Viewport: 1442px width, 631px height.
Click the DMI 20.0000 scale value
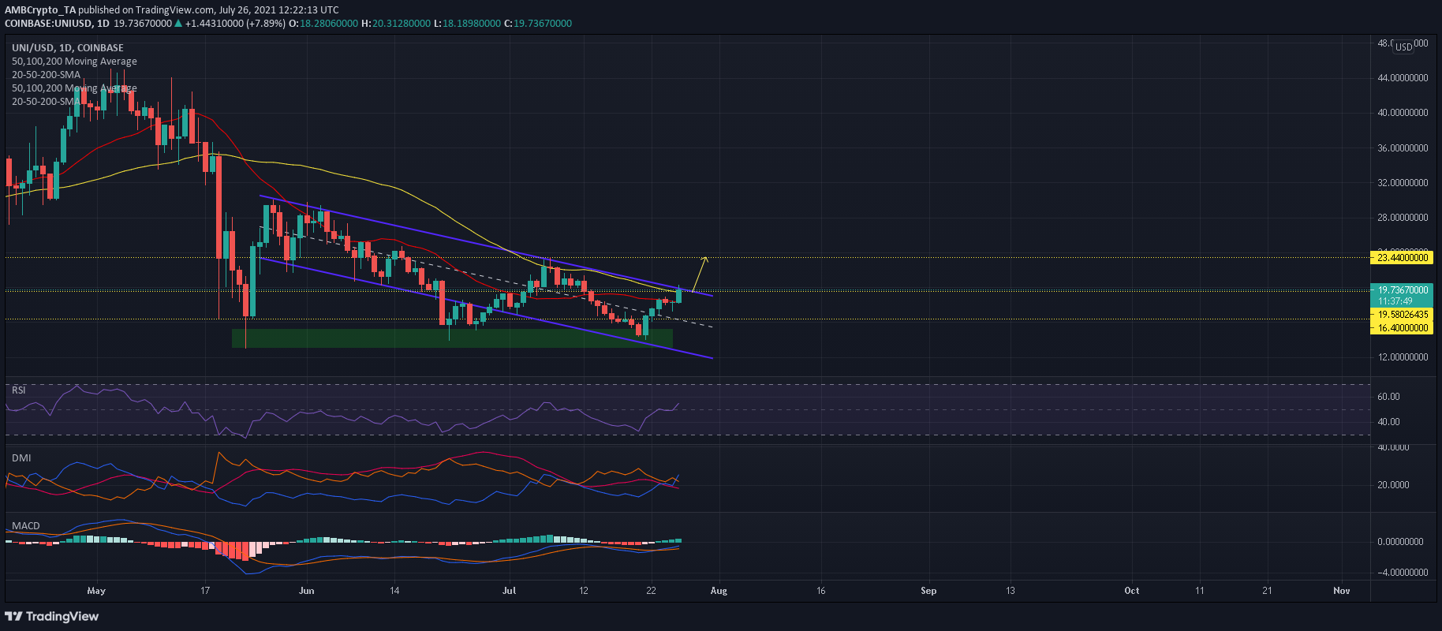(x=1393, y=485)
